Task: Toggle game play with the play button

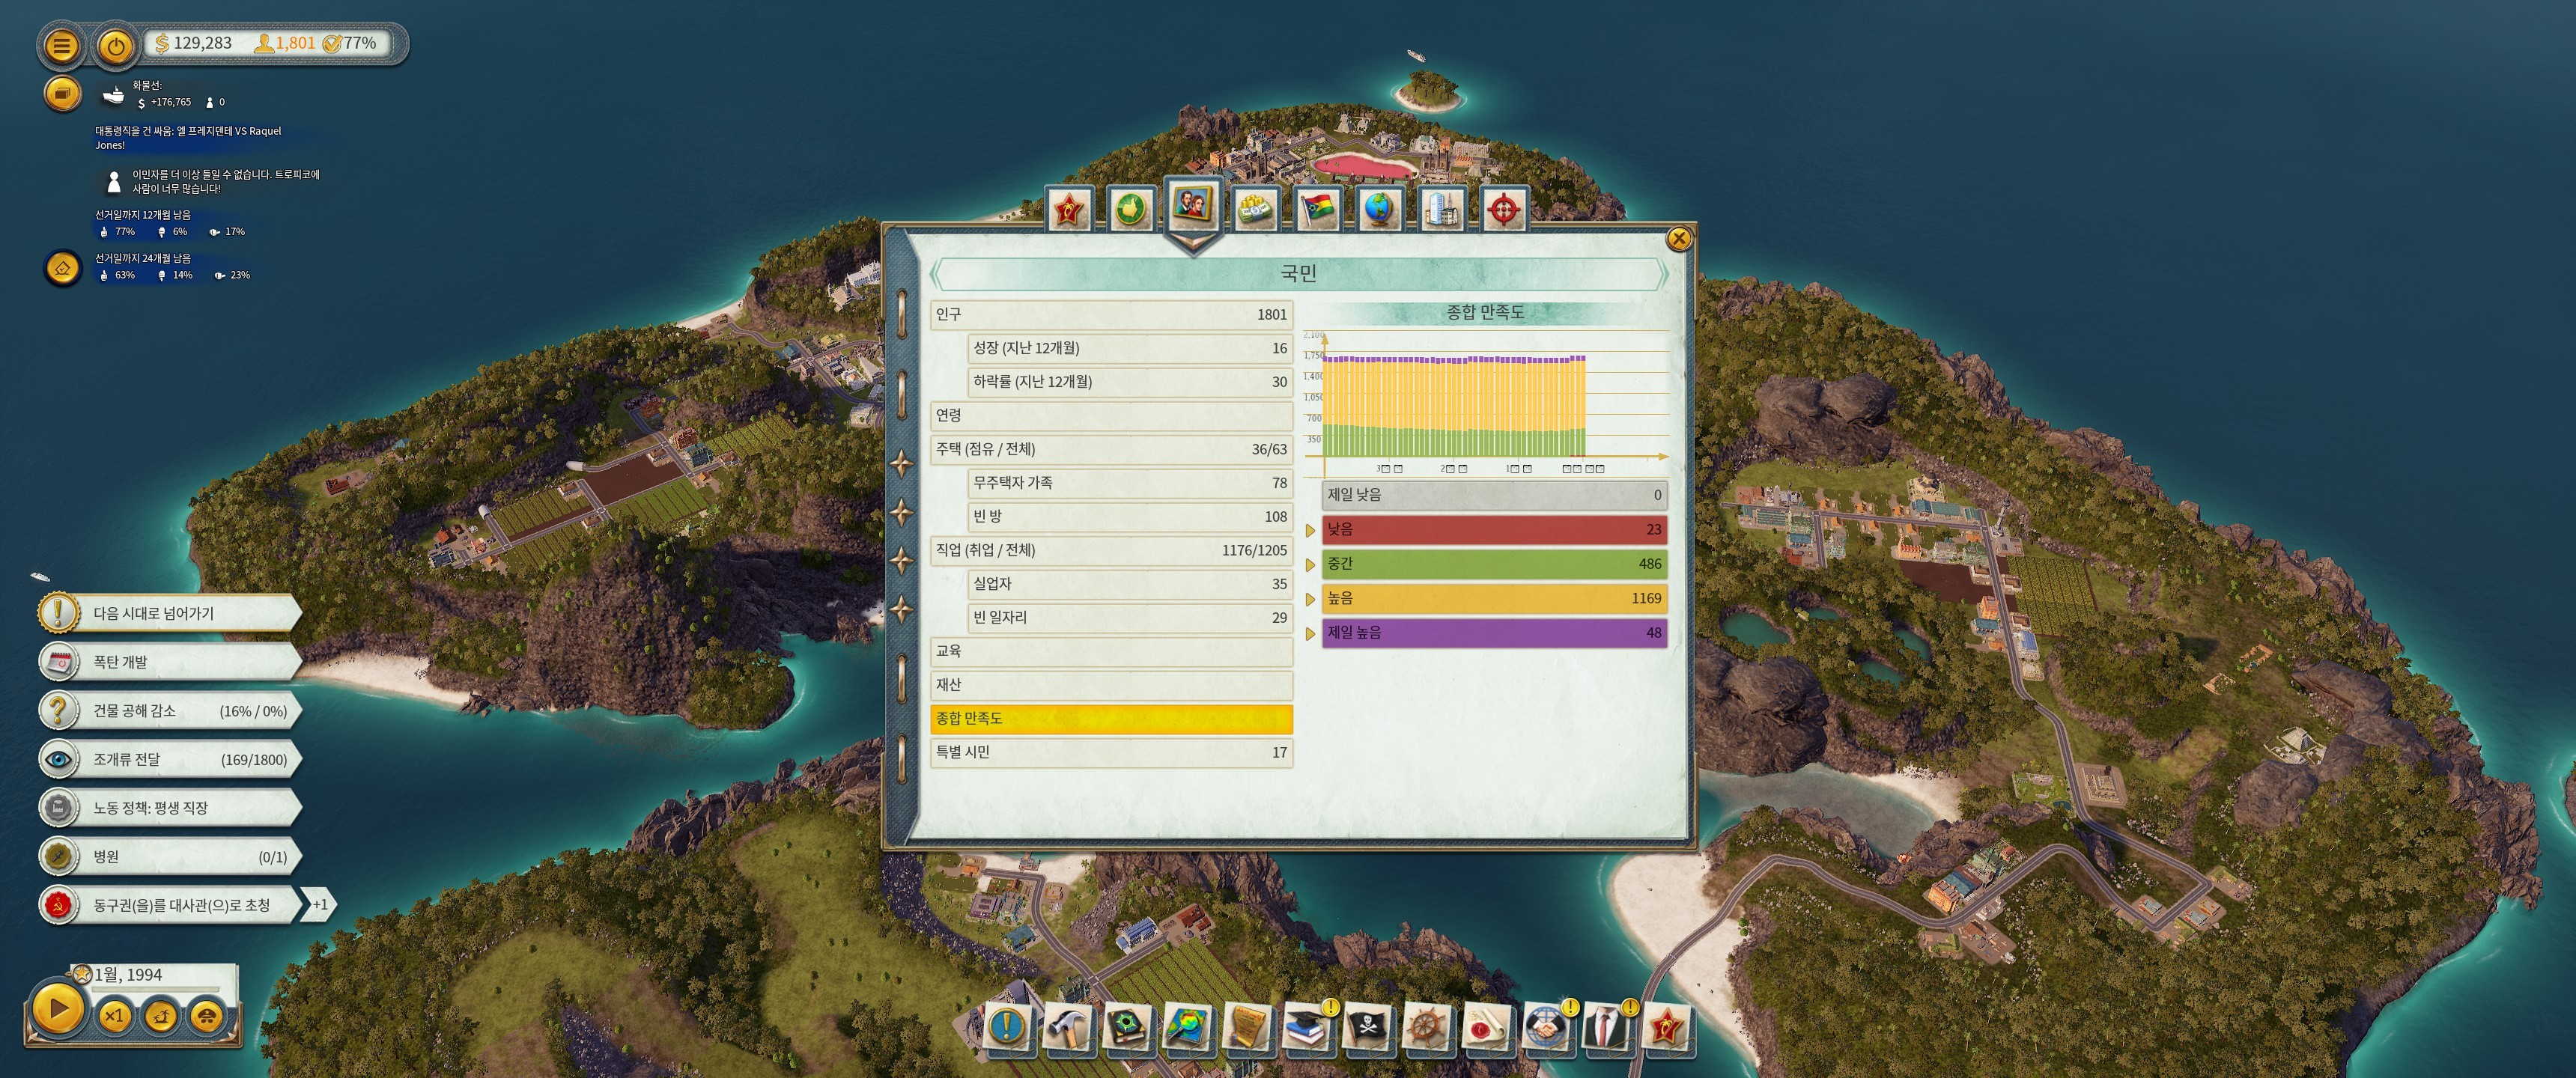Action: coord(57,1008)
